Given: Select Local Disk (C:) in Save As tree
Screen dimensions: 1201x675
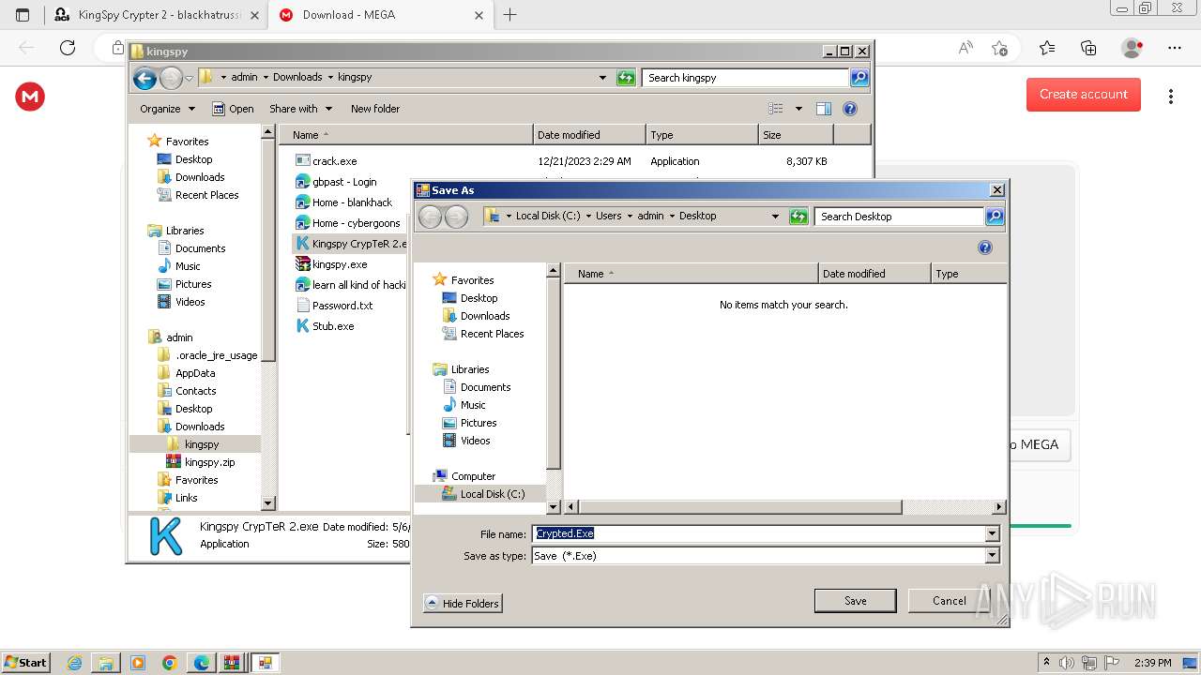Looking at the screenshot, I should (492, 494).
